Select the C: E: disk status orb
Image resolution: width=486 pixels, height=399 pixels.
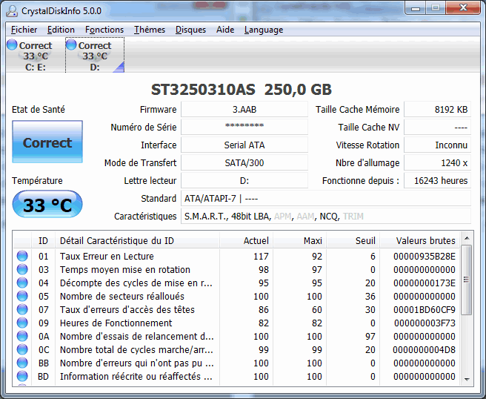(12, 45)
